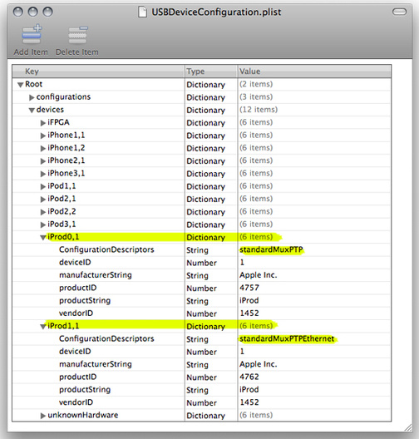Viewport: 419px width, 439px height.
Task: Click the Type column header
Action: [211, 72]
